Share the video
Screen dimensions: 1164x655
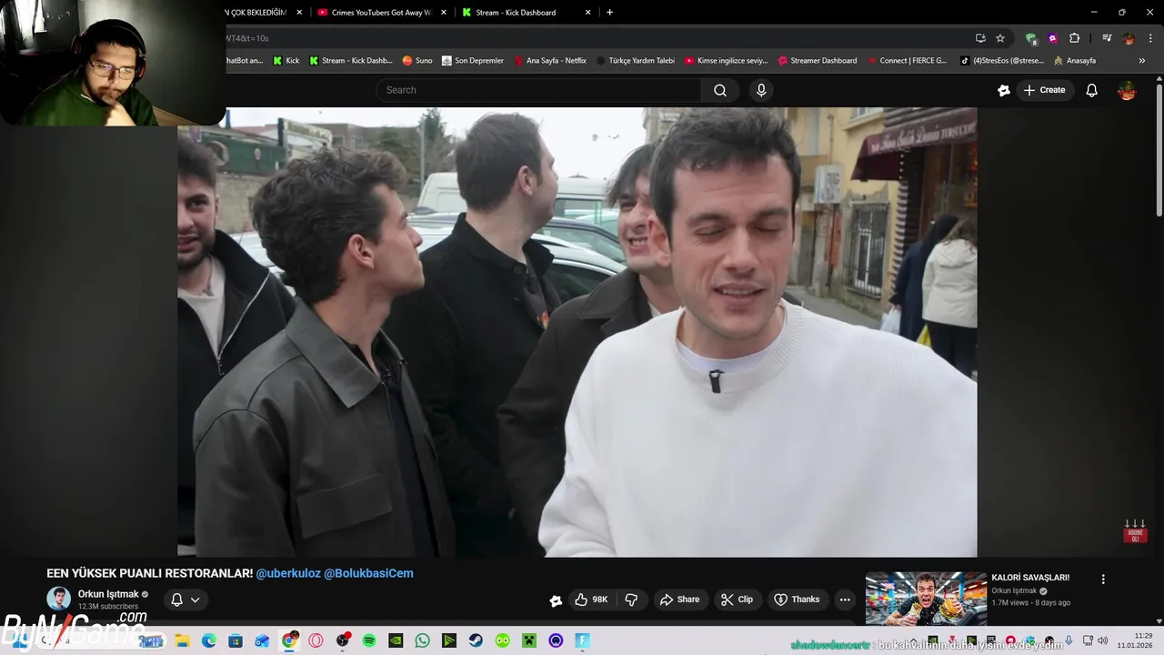pyautogui.click(x=679, y=600)
